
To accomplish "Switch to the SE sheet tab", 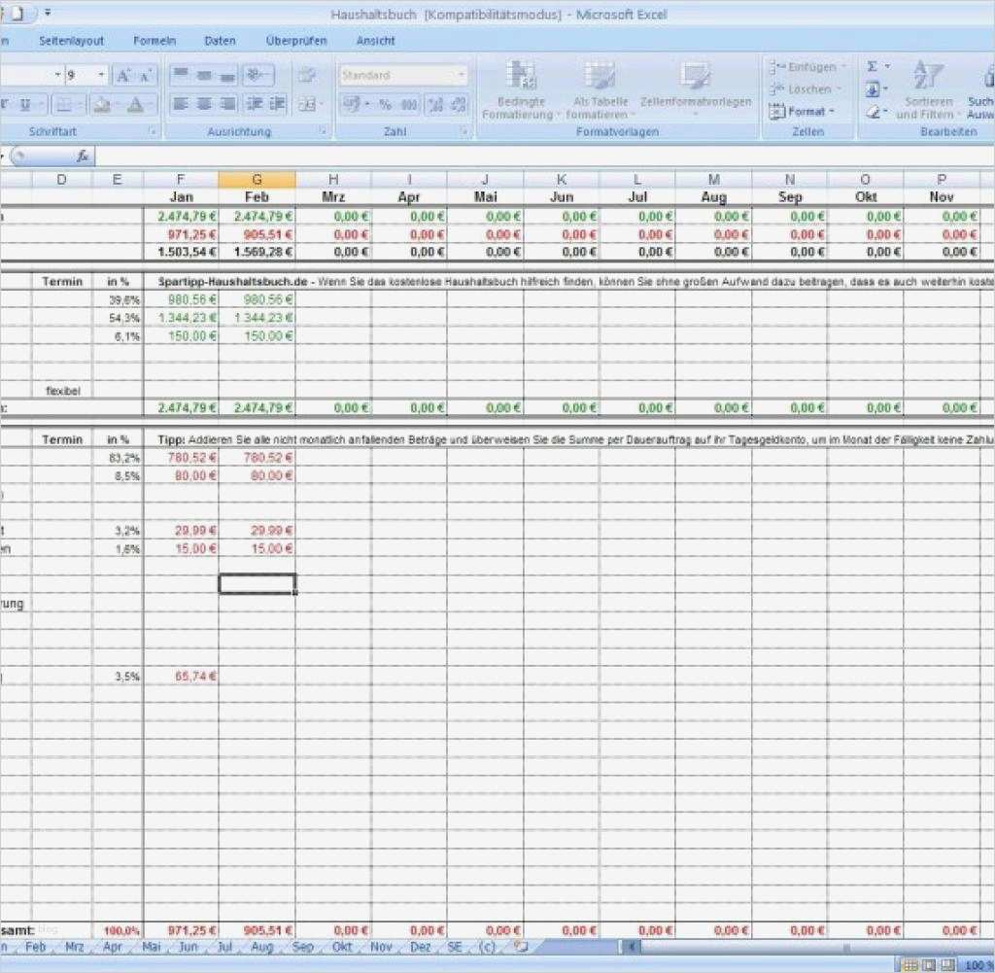I will (x=455, y=947).
